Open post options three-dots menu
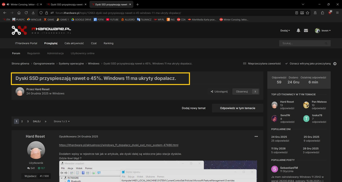This screenshot has width=342, height=182. click(x=256, y=136)
